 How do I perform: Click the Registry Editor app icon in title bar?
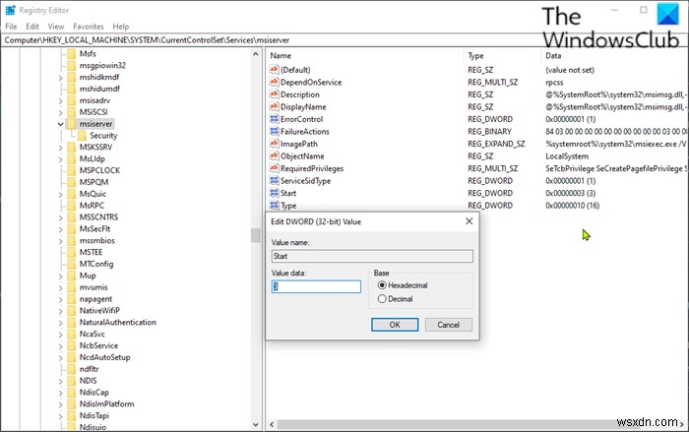coord(10,10)
